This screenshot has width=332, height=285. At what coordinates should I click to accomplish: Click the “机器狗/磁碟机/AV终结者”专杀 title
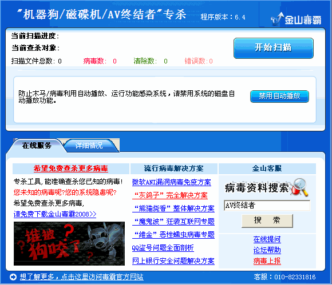click(x=102, y=14)
